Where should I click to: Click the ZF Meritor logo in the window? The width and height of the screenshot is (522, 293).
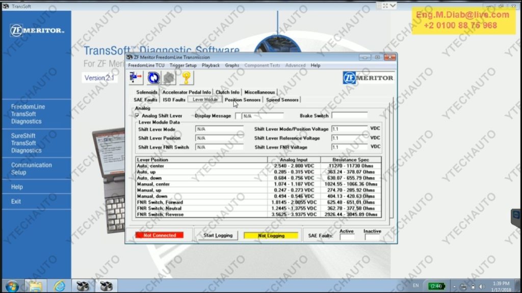368,76
